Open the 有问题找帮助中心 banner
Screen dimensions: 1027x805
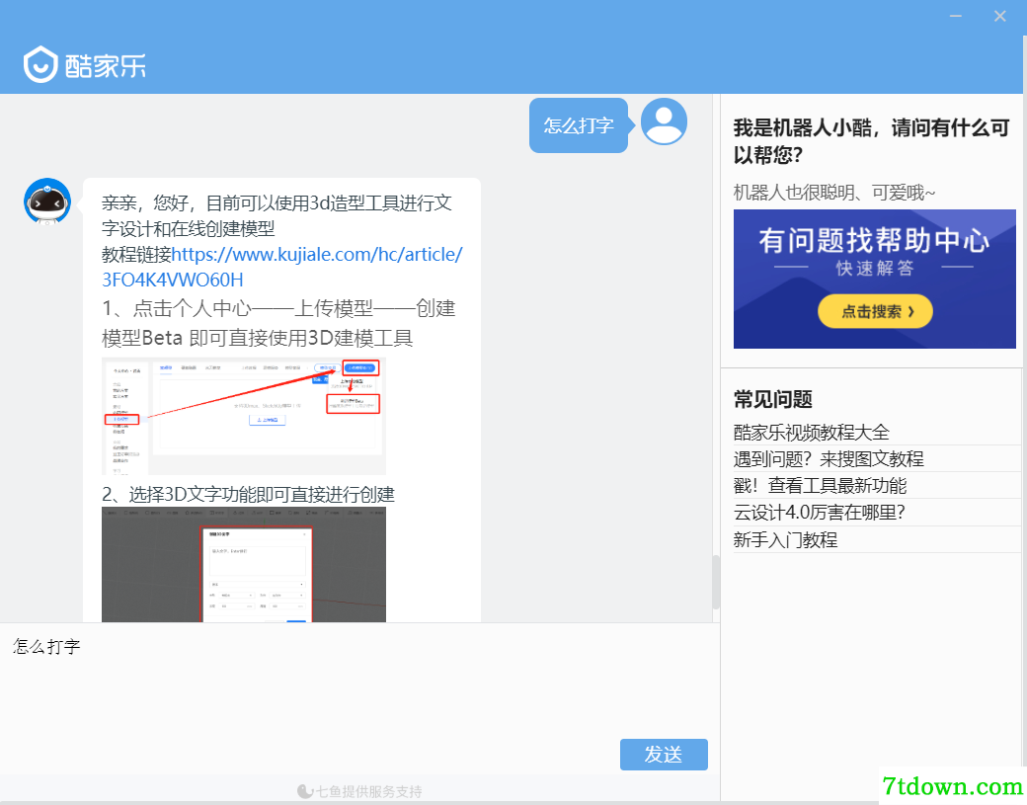(x=874, y=279)
